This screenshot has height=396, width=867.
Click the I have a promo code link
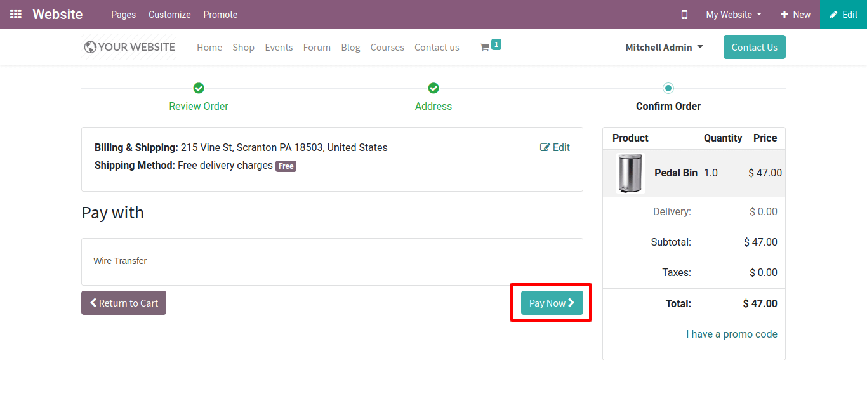(x=731, y=334)
